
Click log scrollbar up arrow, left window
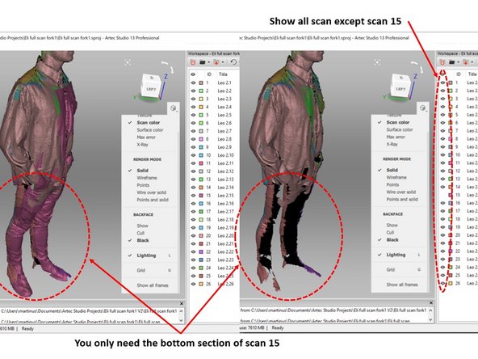(x=181, y=311)
